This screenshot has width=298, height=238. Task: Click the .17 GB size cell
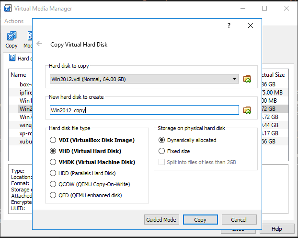(270, 133)
